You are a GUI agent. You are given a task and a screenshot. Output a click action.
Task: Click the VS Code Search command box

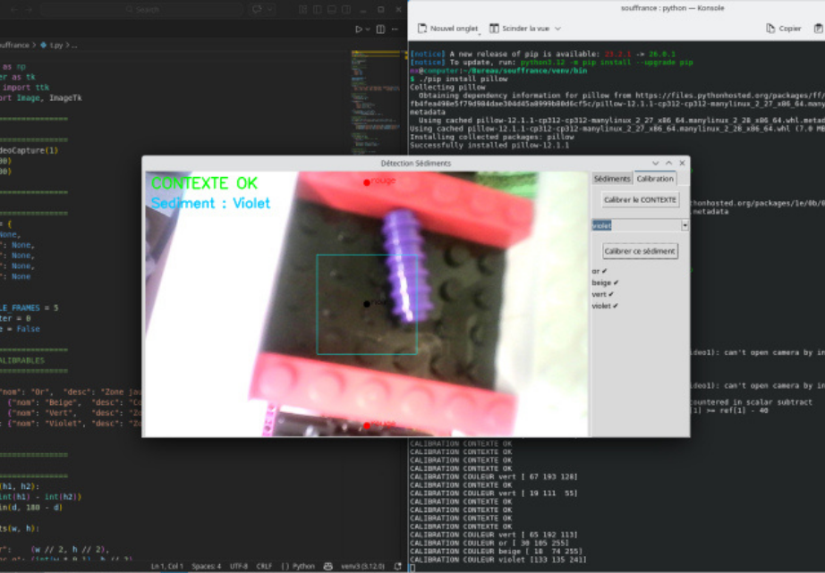tap(142, 10)
